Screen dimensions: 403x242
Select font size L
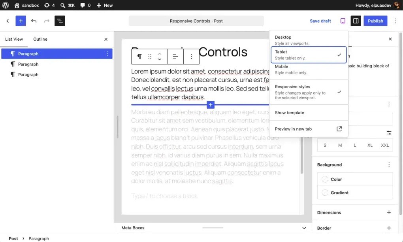point(355,145)
